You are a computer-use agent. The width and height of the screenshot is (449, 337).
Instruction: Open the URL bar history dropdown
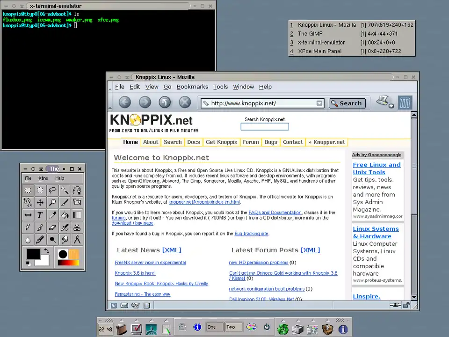click(x=319, y=103)
